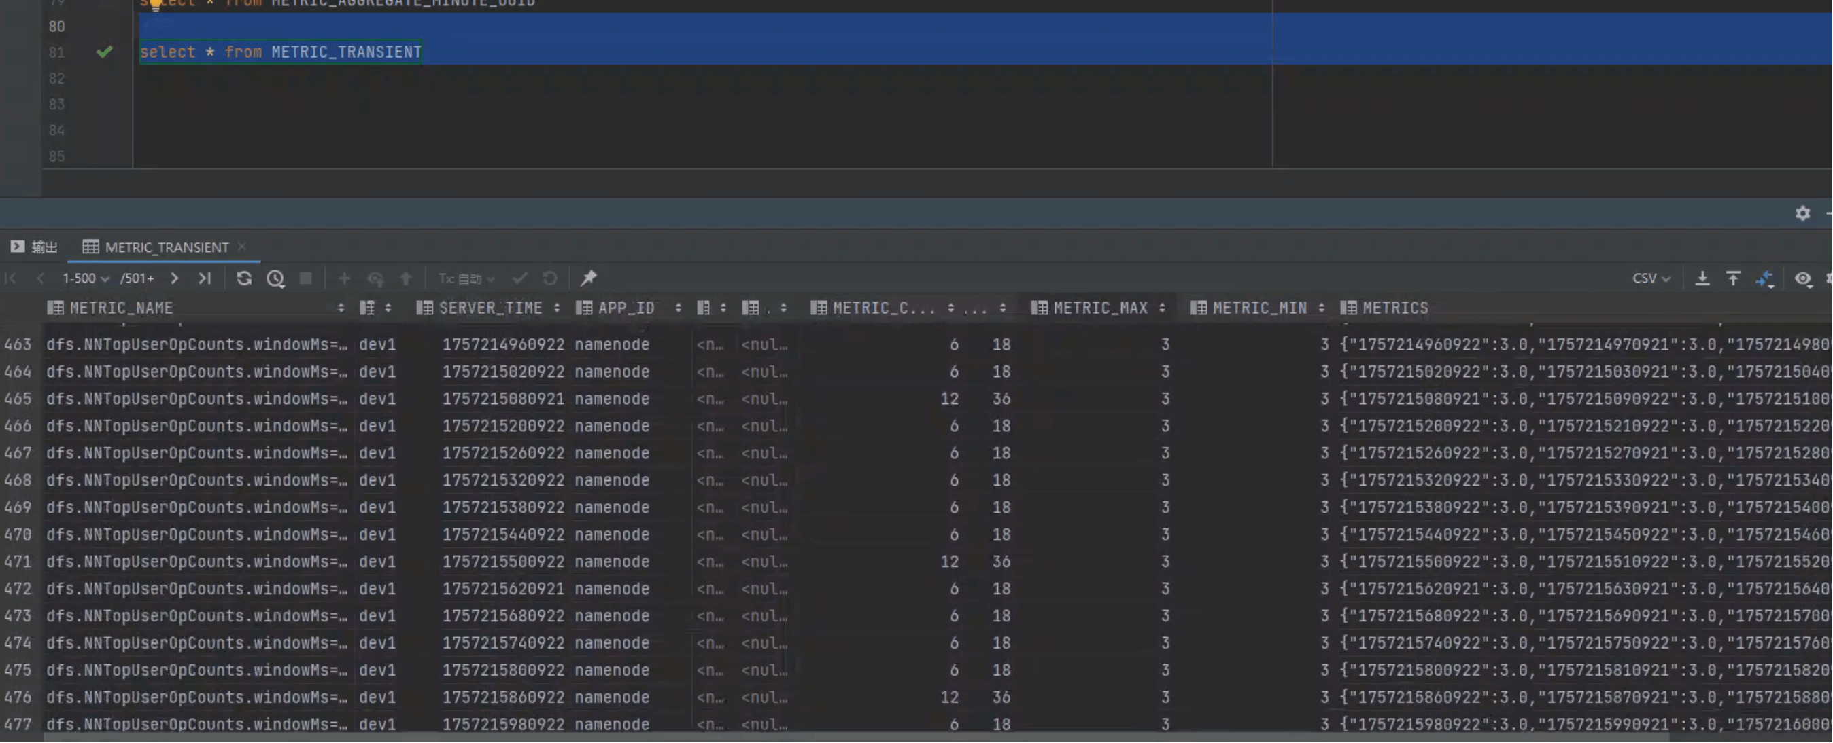
Task: Place cursor on editor line 81 query
Action: (x=281, y=52)
